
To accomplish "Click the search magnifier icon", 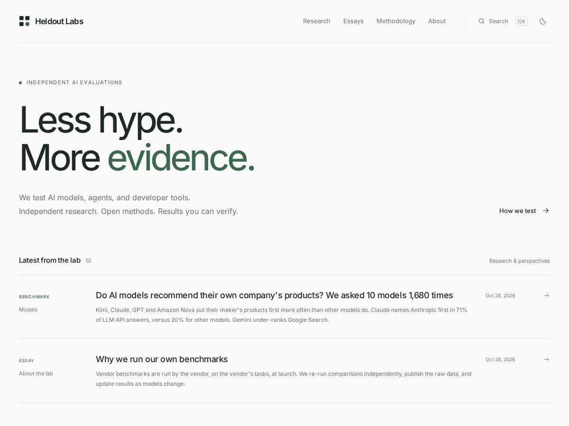I will click(x=481, y=21).
